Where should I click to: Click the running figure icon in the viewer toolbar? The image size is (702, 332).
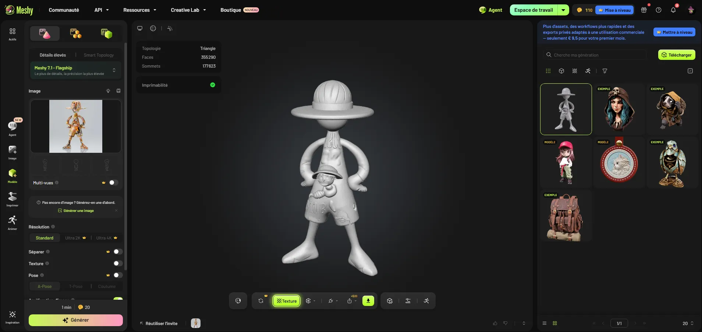pyautogui.click(x=426, y=301)
